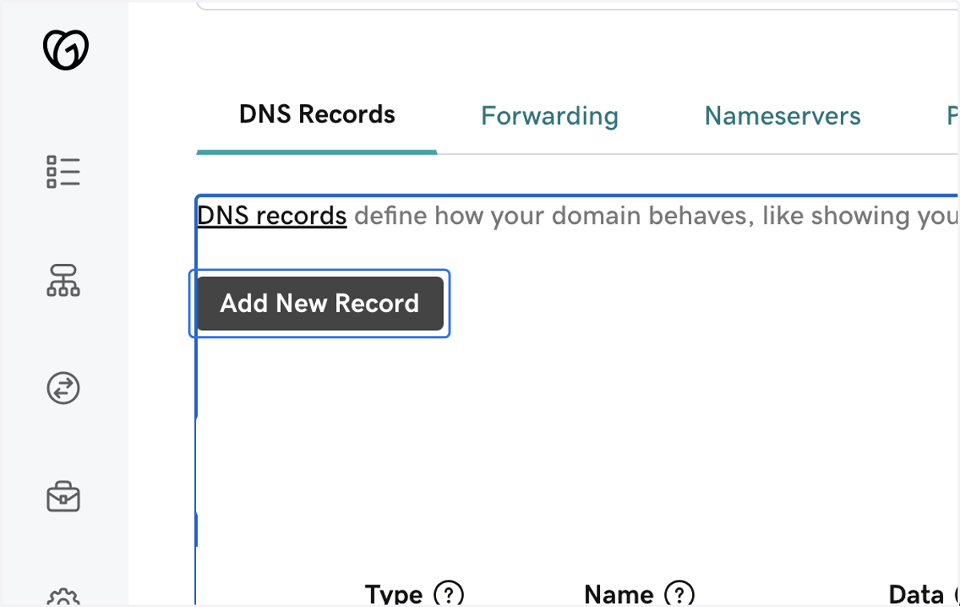The height and width of the screenshot is (607, 960).
Task: Open the briefcase sidebar icon
Action: (x=63, y=497)
